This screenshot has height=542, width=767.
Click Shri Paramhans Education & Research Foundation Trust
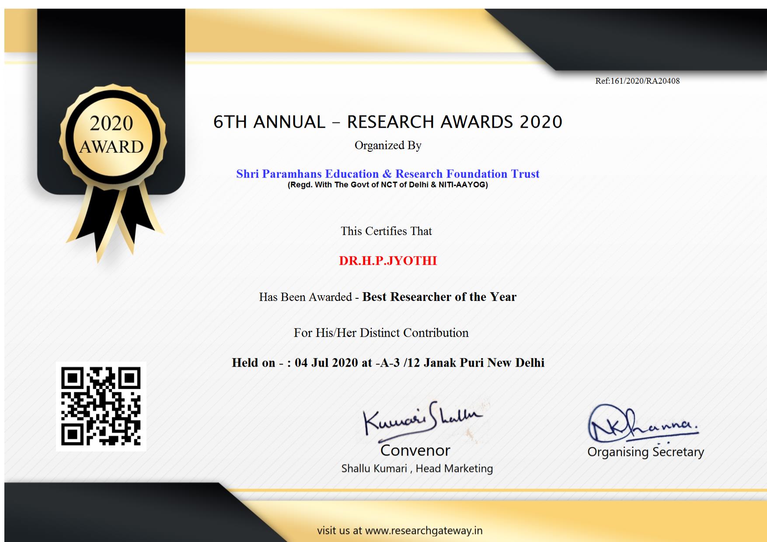[x=387, y=174]
